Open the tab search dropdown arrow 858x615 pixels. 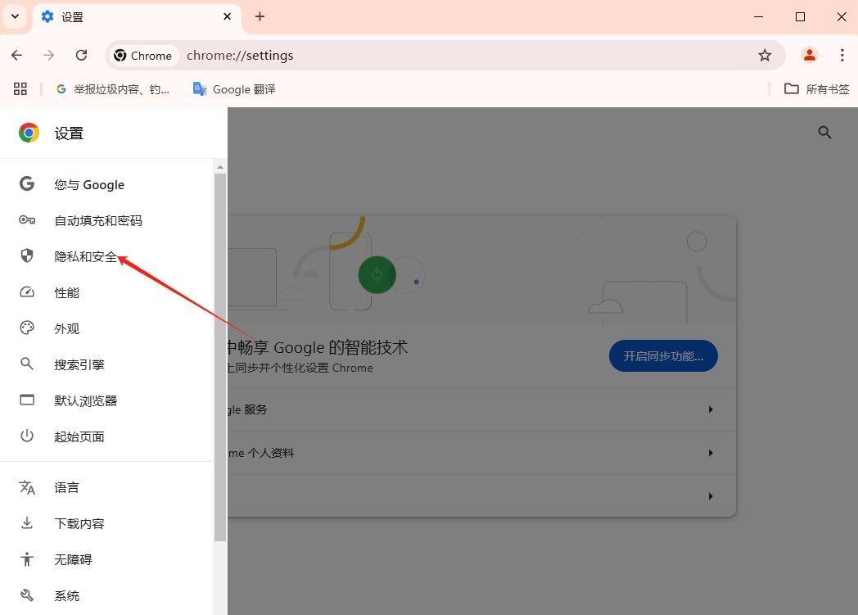[x=16, y=16]
